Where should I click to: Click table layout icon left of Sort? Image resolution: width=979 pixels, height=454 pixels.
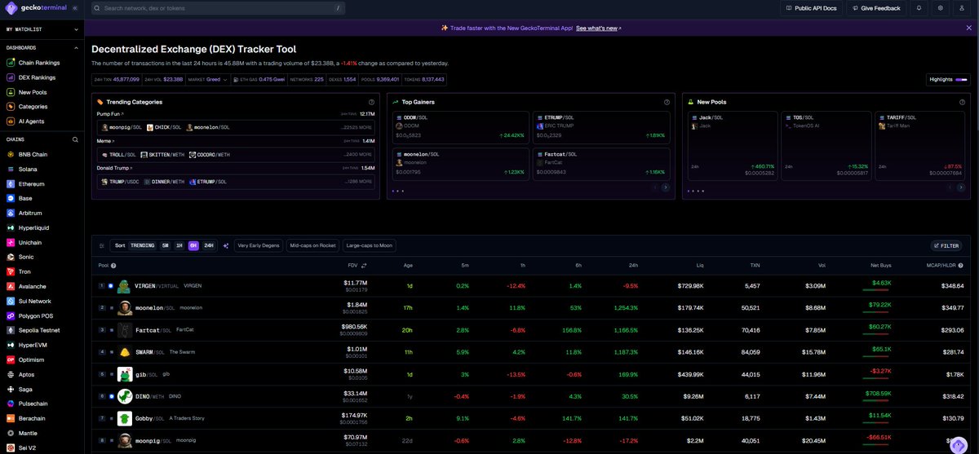click(x=102, y=245)
